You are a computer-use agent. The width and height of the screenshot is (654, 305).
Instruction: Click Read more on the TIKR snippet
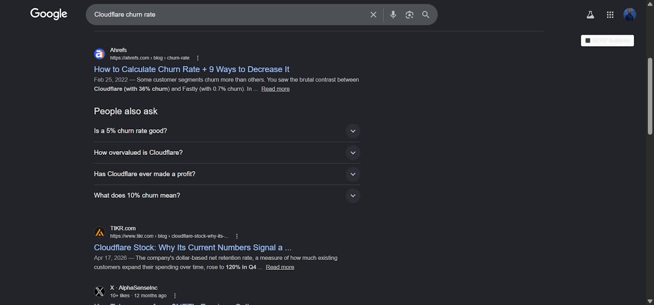point(280,267)
